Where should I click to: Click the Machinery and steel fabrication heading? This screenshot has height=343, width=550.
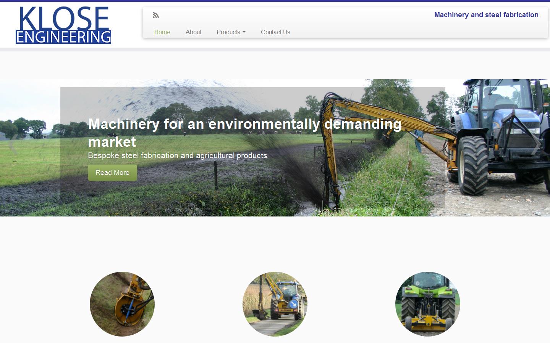point(486,15)
